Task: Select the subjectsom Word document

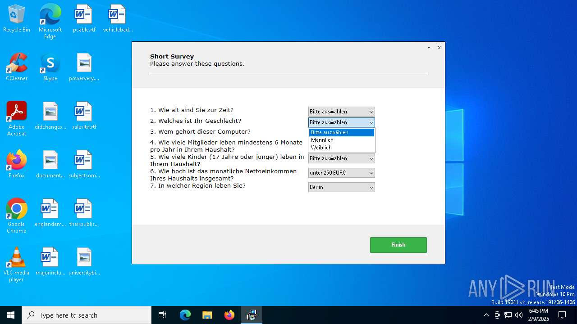Action: coord(84,165)
